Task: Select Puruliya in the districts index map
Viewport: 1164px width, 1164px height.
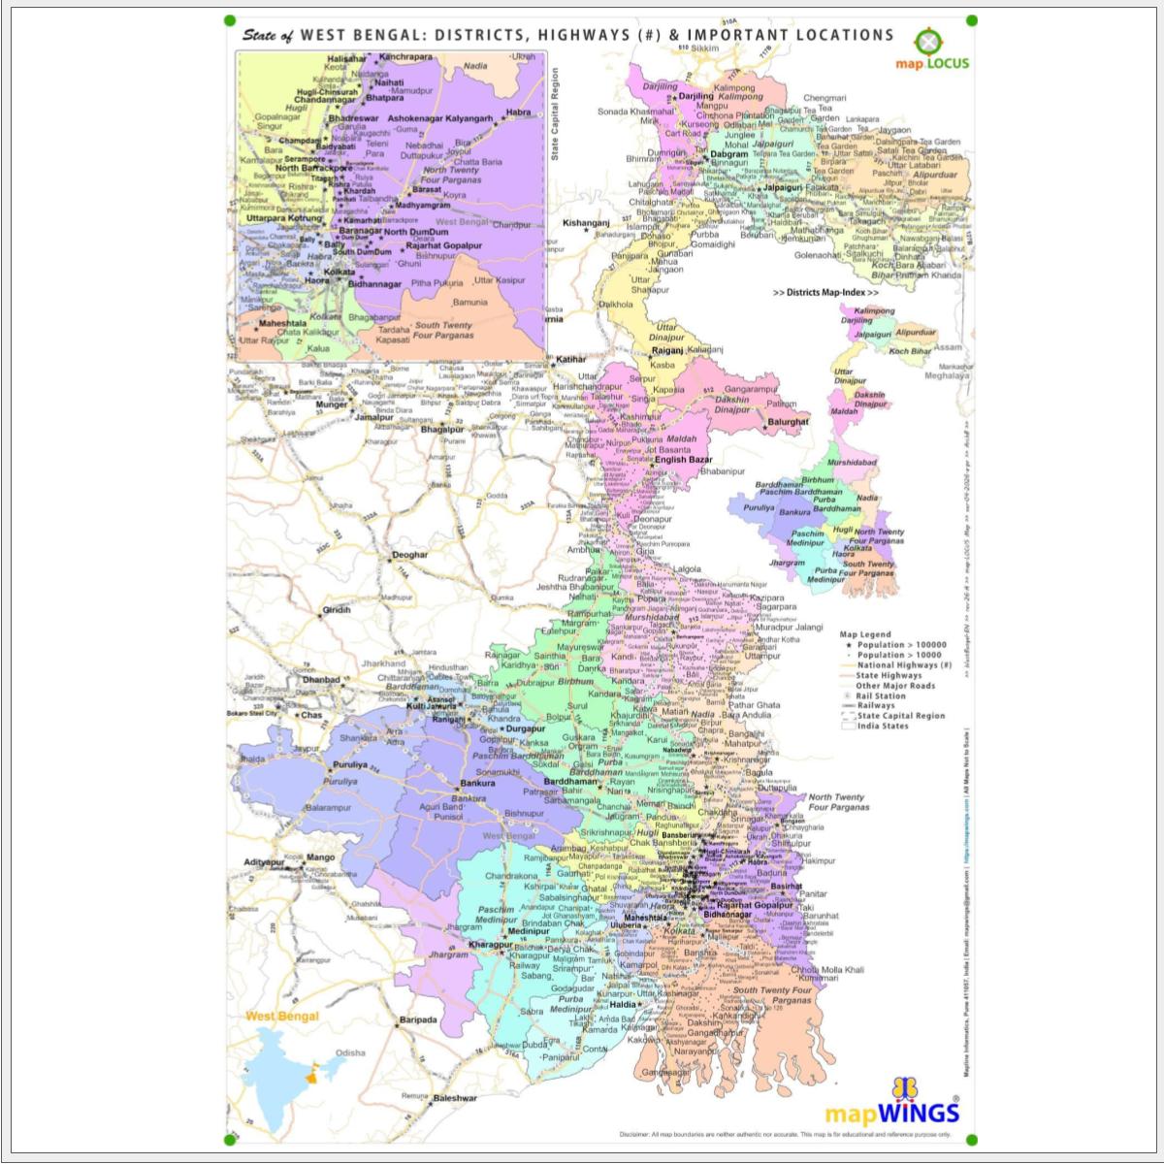Action: coord(760,507)
